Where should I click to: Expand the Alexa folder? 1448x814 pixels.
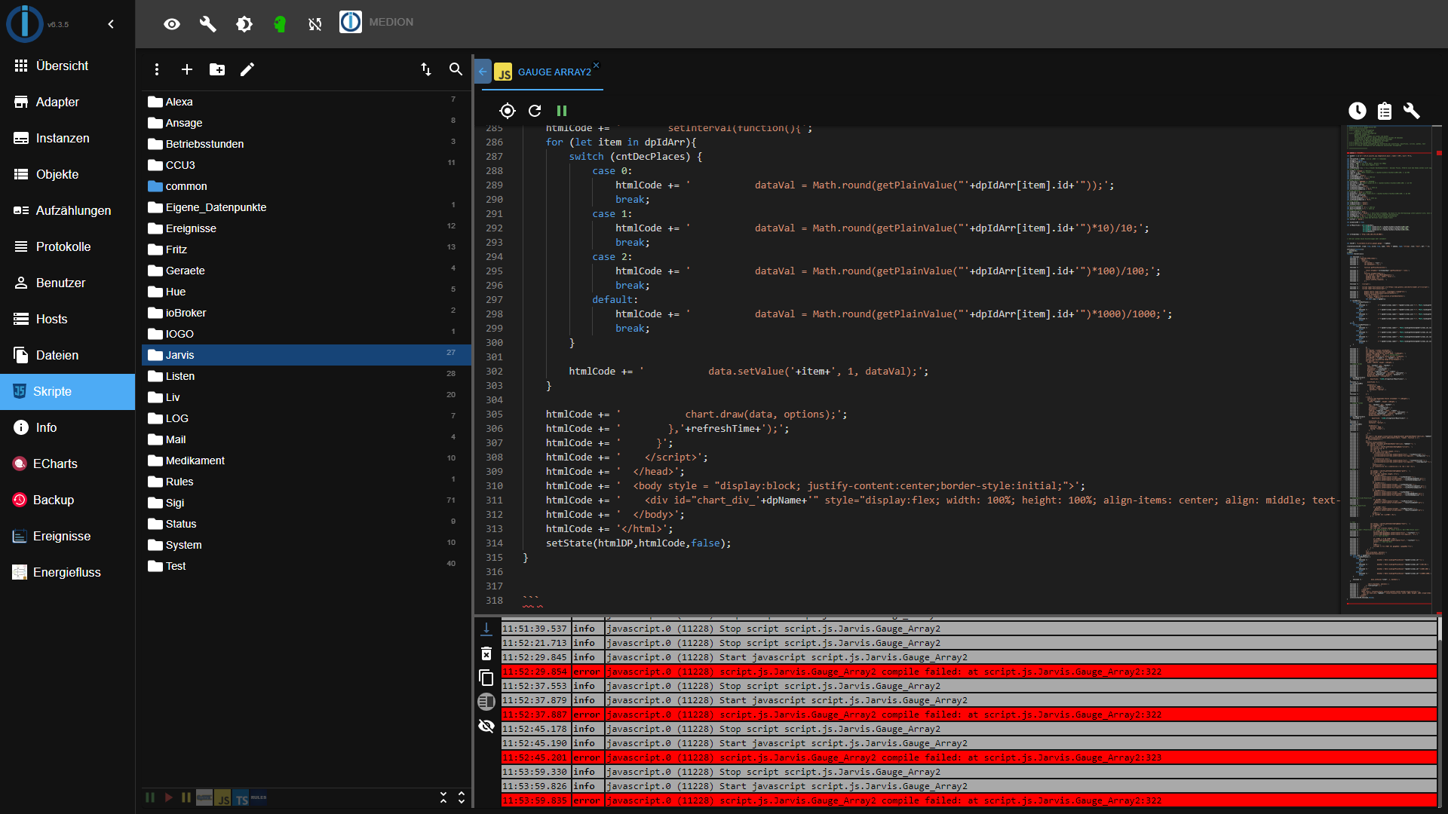306,102
